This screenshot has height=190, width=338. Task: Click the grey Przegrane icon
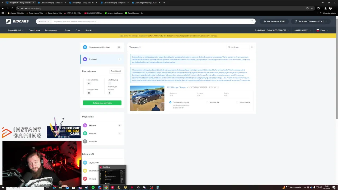[85, 141]
